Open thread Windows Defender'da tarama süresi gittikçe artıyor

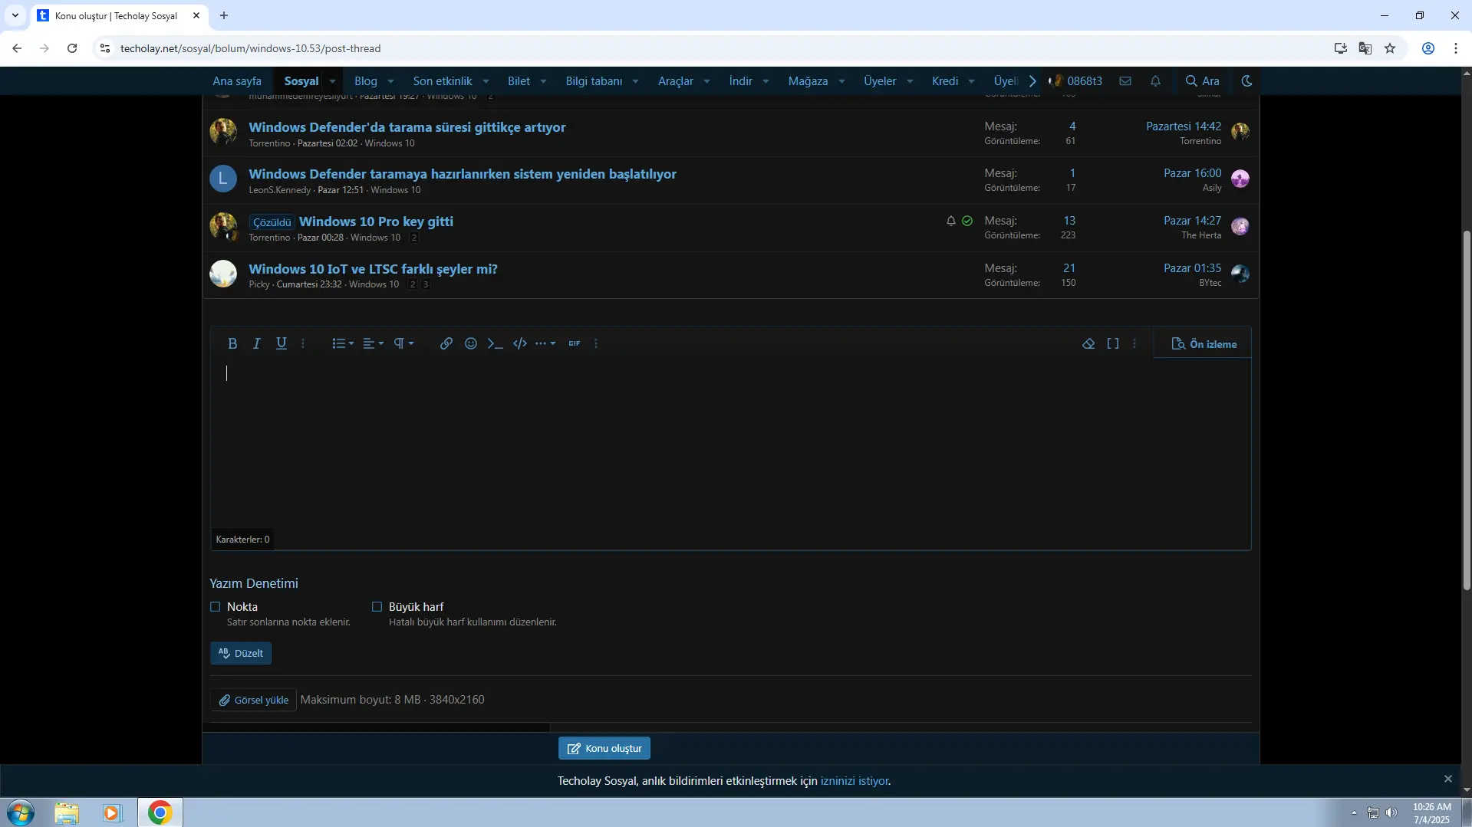click(x=407, y=127)
